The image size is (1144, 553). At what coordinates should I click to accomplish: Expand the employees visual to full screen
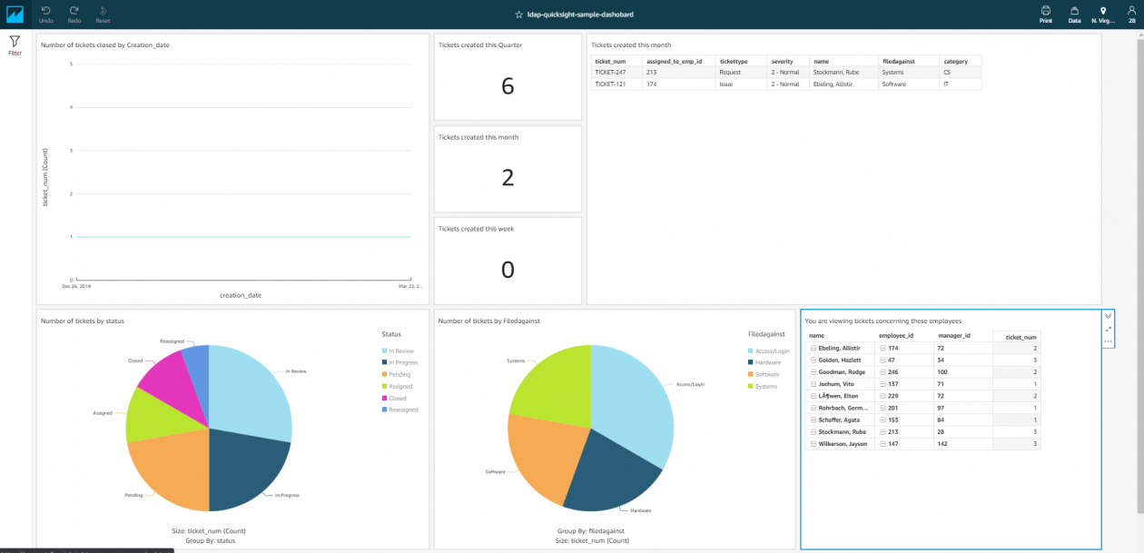[1108, 329]
